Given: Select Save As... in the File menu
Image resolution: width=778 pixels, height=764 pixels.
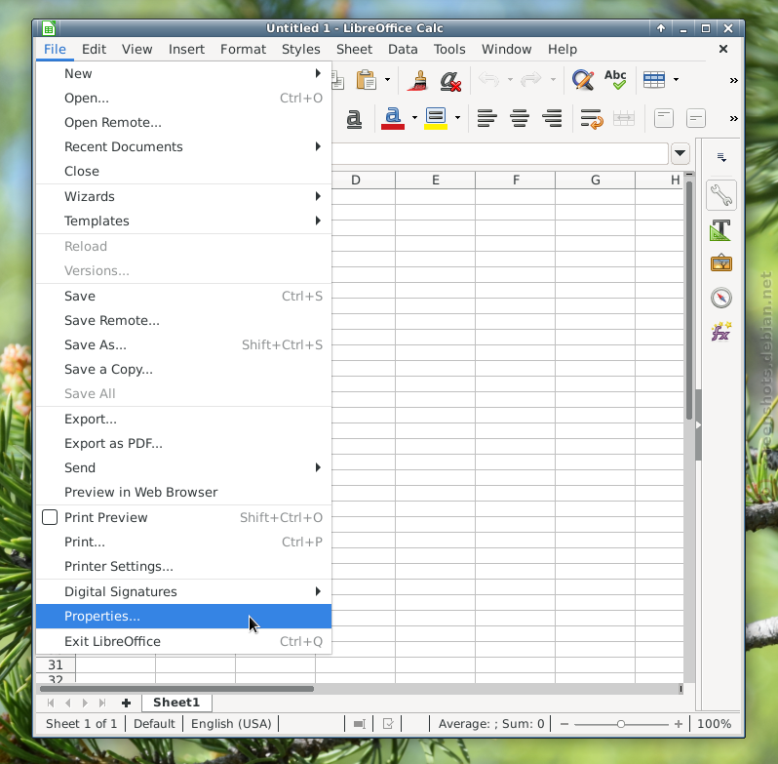Looking at the screenshot, I should (183, 344).
